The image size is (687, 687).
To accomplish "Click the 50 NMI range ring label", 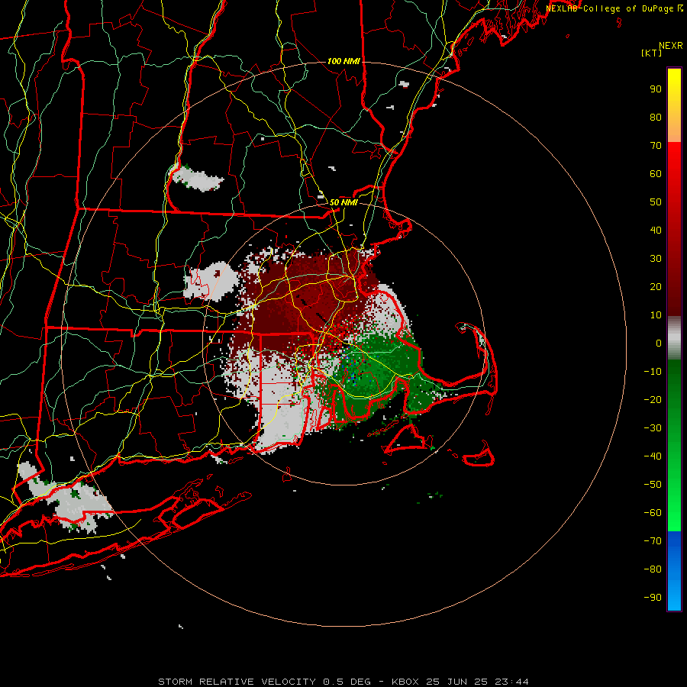I will coord(343,202).
